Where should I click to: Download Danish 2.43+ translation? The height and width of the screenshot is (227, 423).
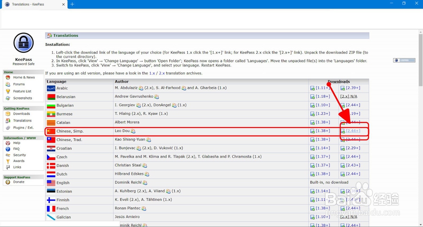click(x=353, y=166)
